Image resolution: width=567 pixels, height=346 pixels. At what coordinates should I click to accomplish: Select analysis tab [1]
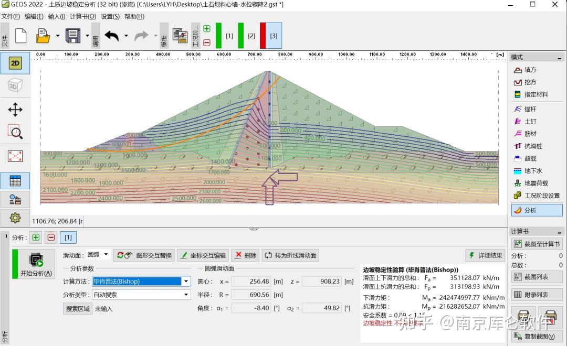pyautogui.click(x=68, y=237)
